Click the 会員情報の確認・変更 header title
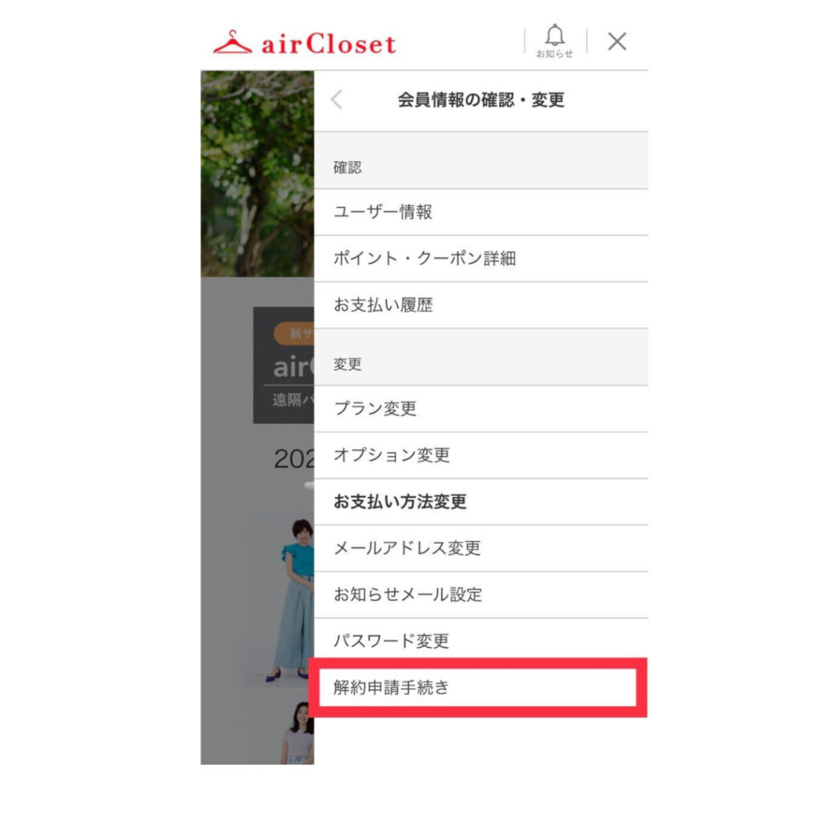822x822 pixels. tap(481, 100)
